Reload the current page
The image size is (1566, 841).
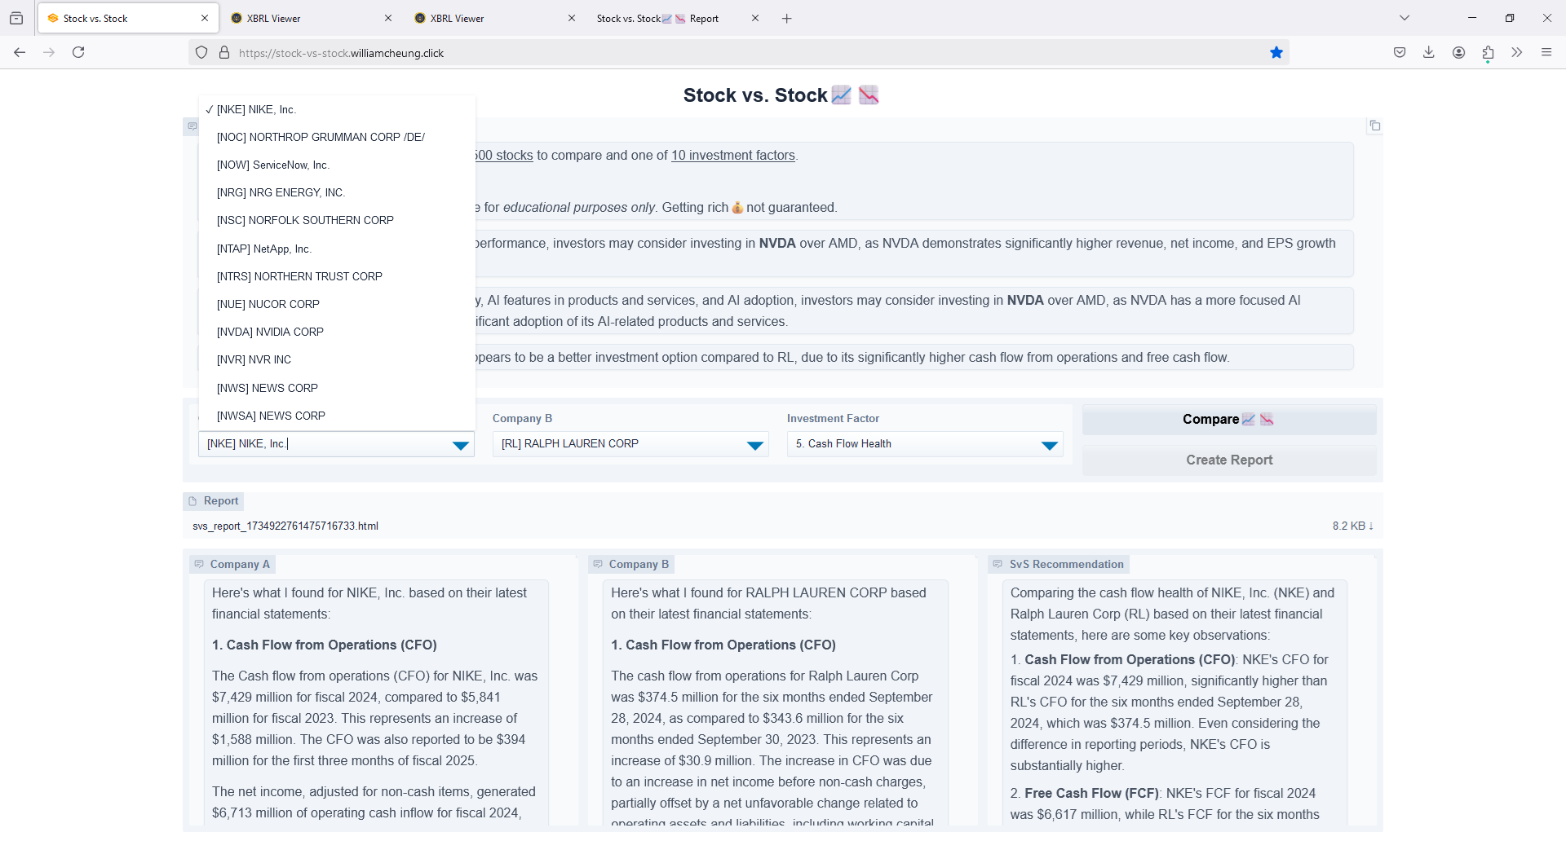tap(78, 52)
